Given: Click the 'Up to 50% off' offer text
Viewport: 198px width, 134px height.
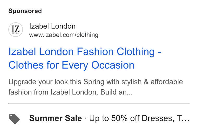Looking at the screenshot, I should tap(108, 118).
